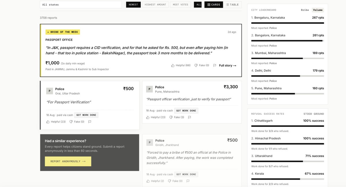Click the Bengaluru, Karnataka volume bar
Screen dimensions: 346x187
click(x=287, y=23)
